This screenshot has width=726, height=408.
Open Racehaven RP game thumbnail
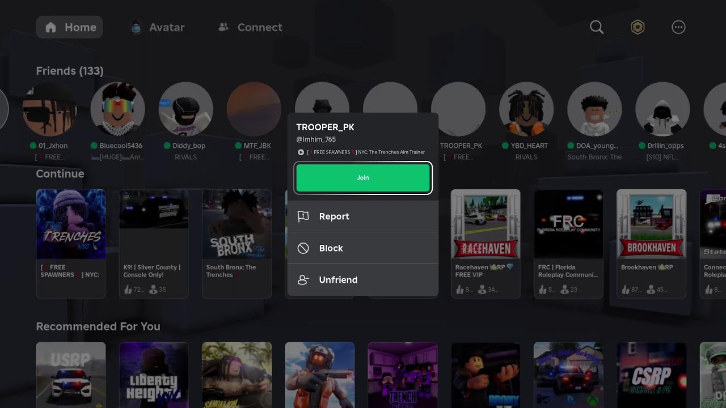[486, 224]
